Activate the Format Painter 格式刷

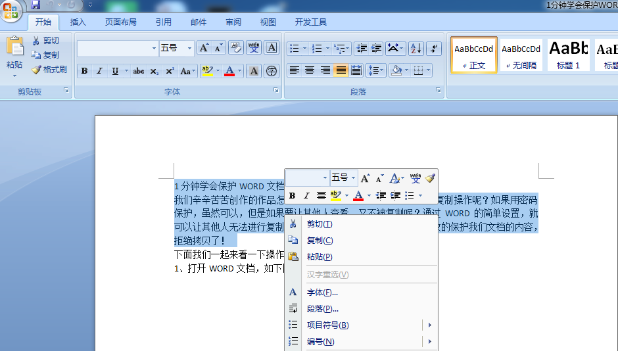49,69
